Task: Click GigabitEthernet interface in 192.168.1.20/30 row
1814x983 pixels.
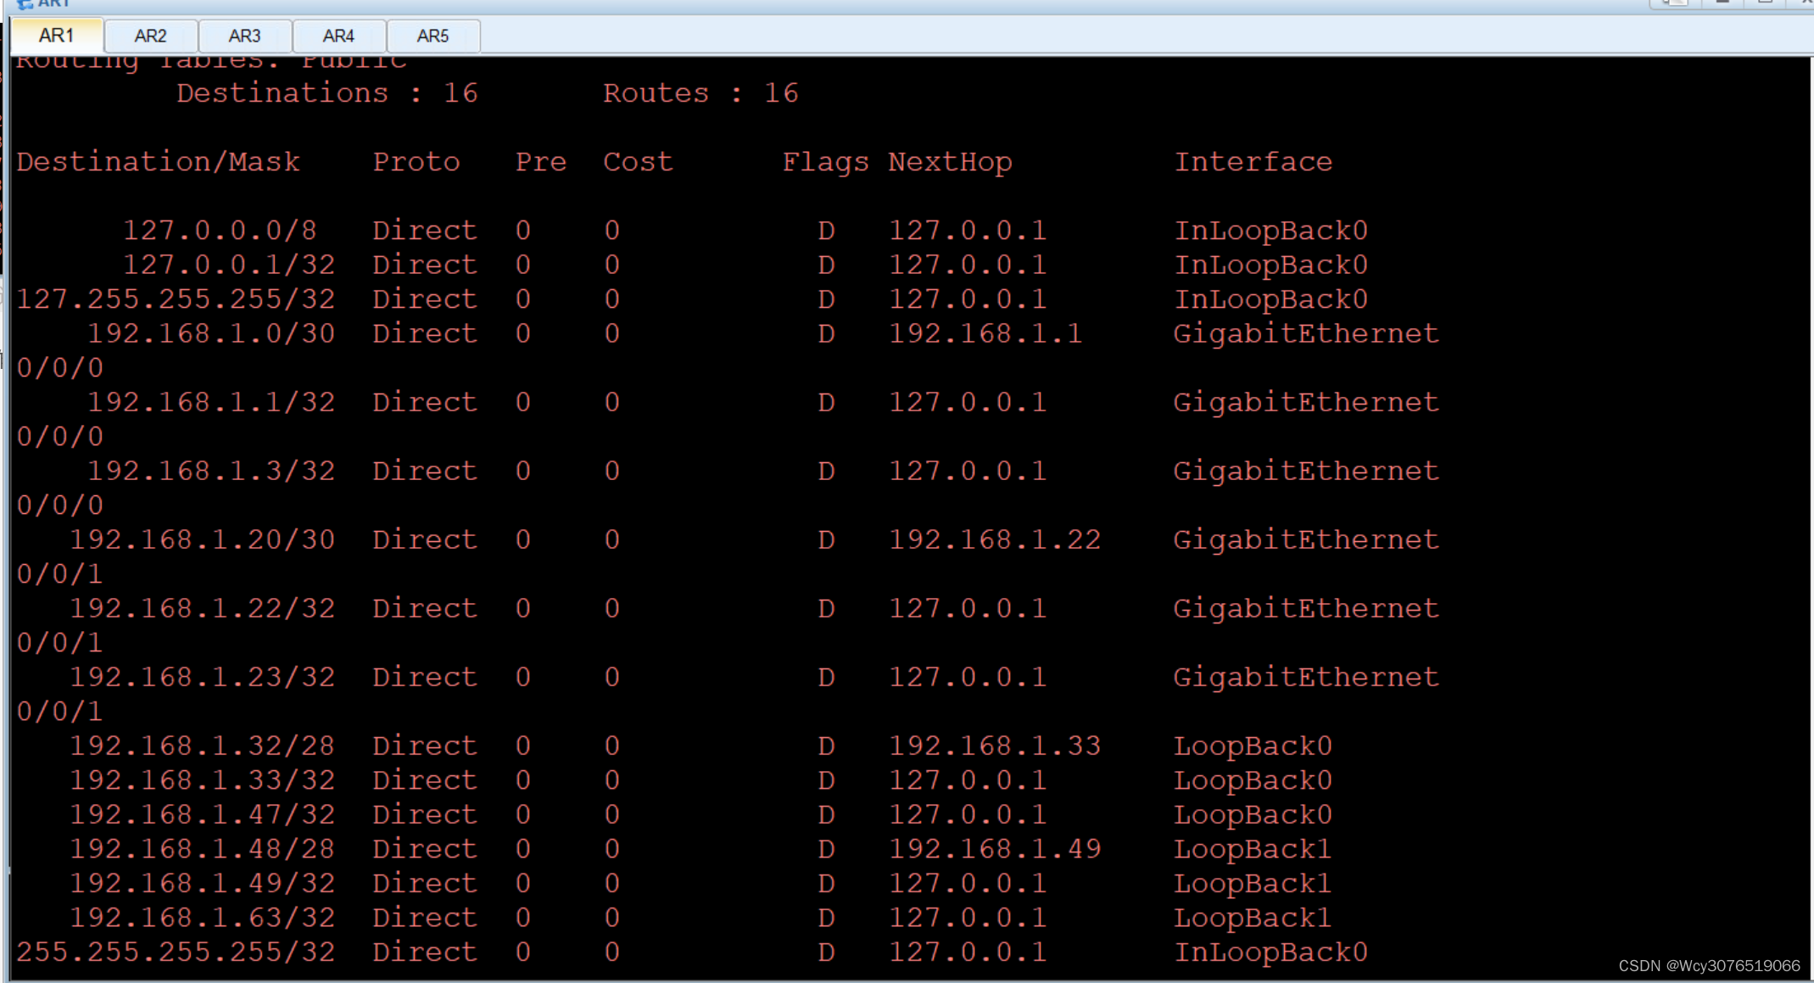Action: 1306,540
